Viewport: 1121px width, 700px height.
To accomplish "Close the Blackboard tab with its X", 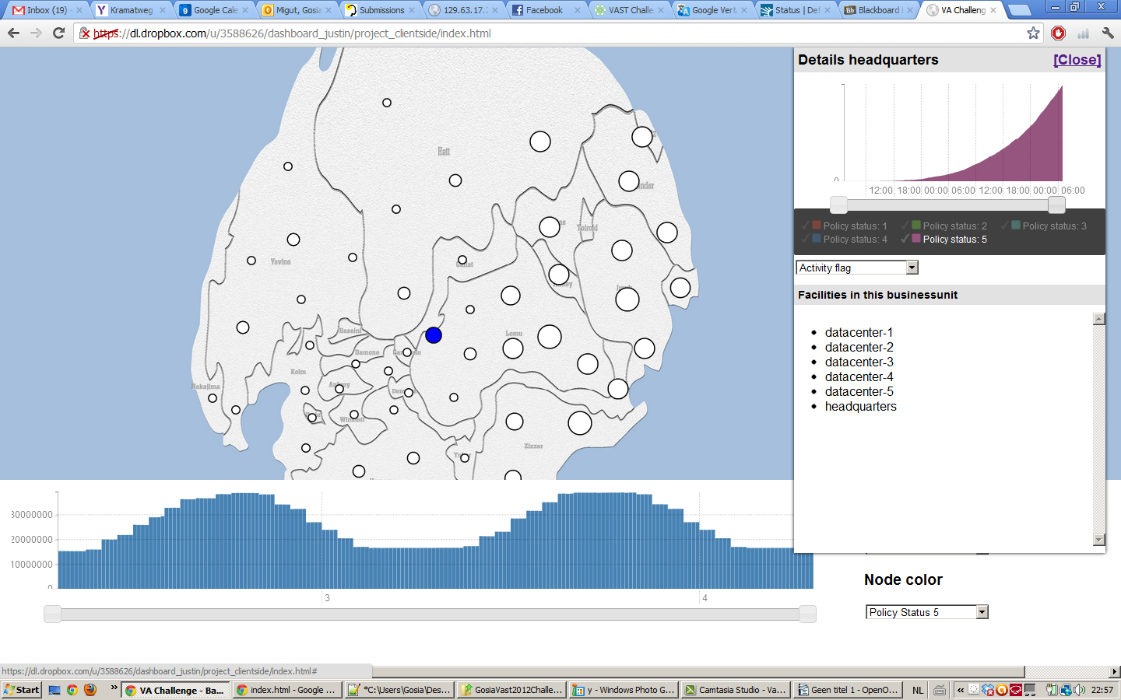I will tap(909, 10).
